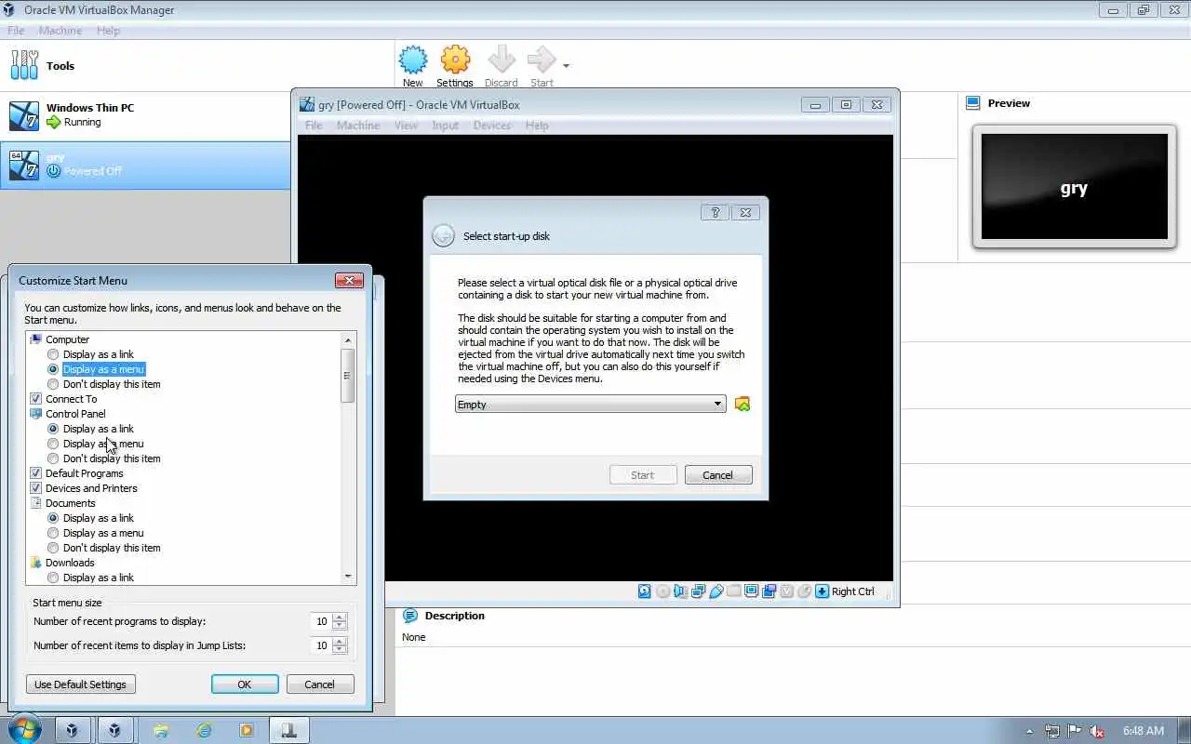Open the Help menu in VirtualBox Manager

108,31
